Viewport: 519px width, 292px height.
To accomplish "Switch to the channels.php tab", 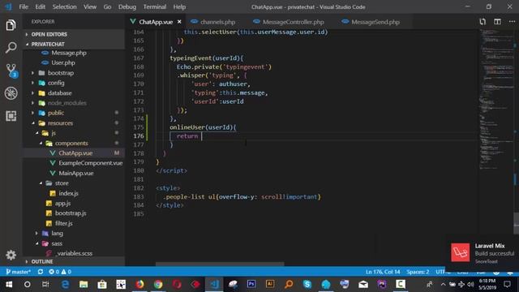I will (213, 22).
